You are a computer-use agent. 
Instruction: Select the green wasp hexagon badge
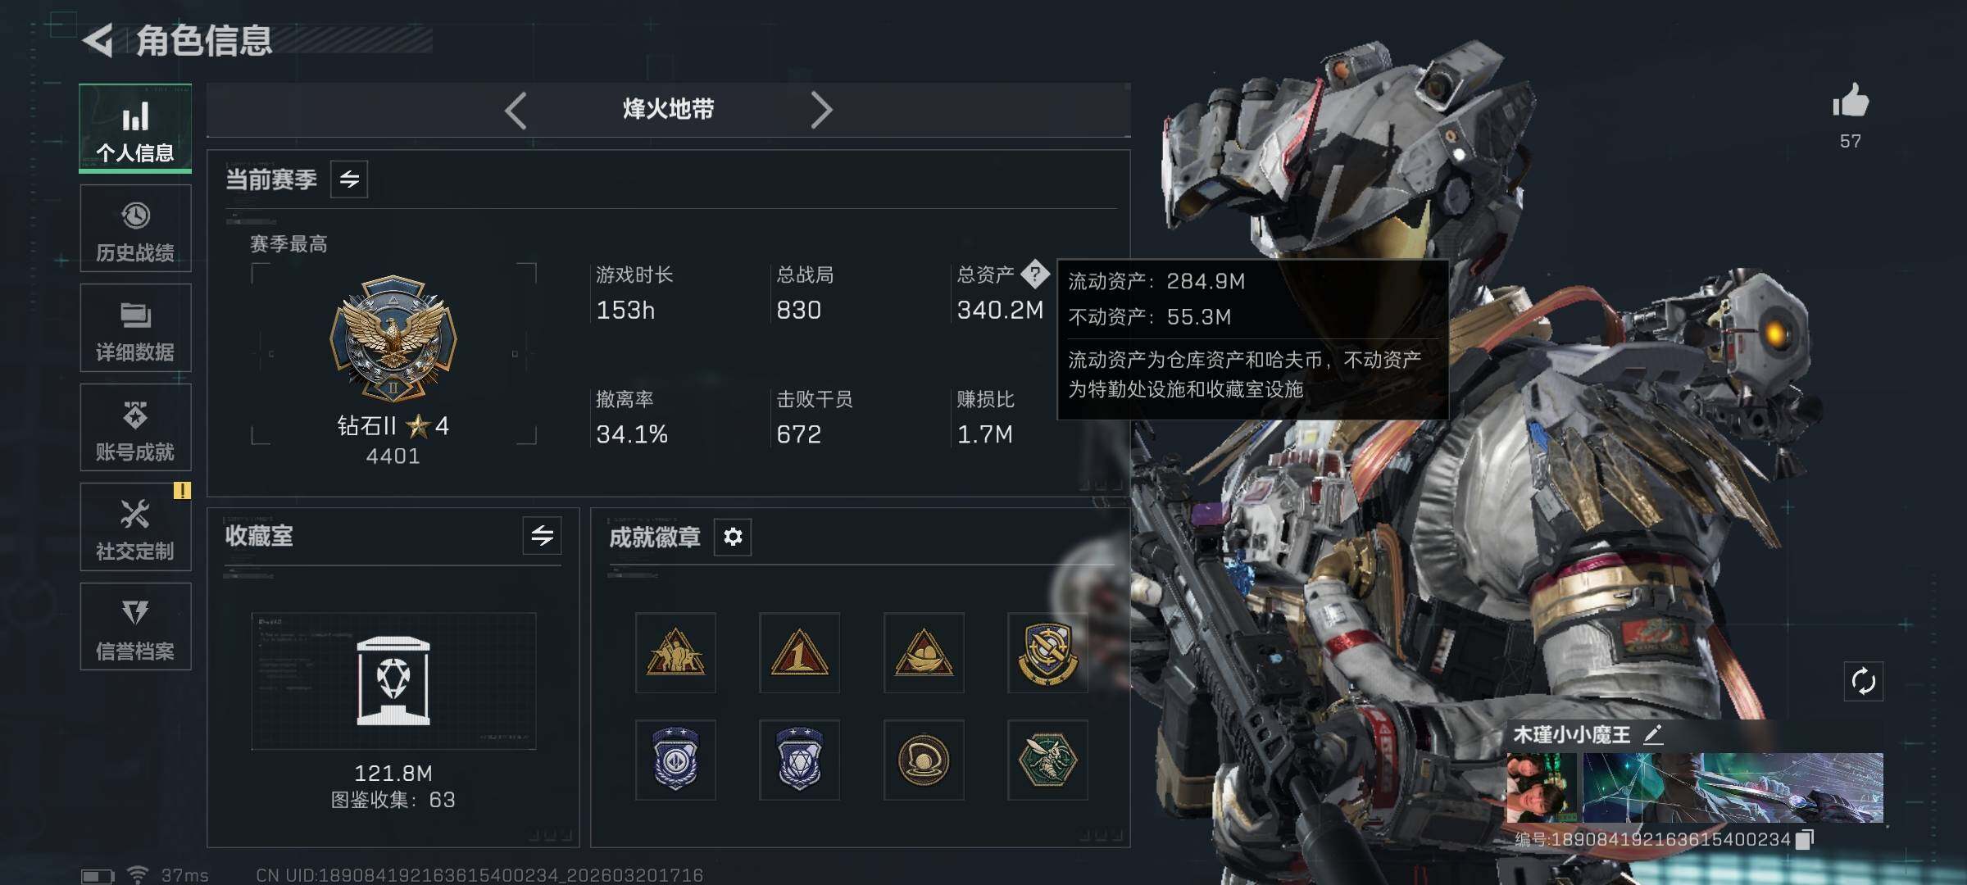1047,760
